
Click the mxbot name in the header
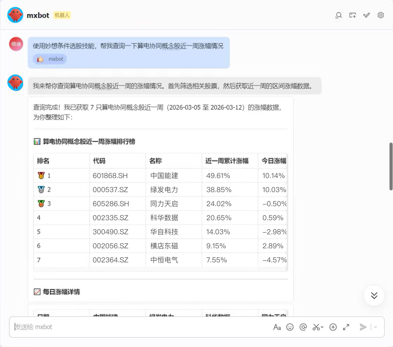click(x=38, y=15)
